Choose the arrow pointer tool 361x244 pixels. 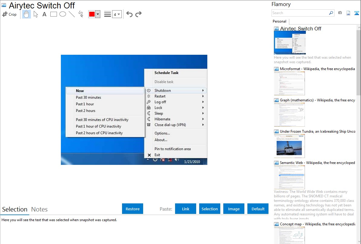[x=36, y=14]
